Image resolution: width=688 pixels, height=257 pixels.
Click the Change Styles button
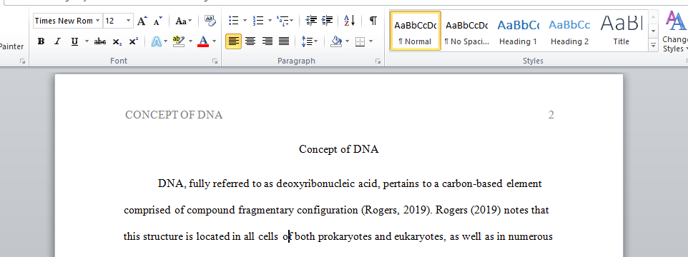coord(675,32)
